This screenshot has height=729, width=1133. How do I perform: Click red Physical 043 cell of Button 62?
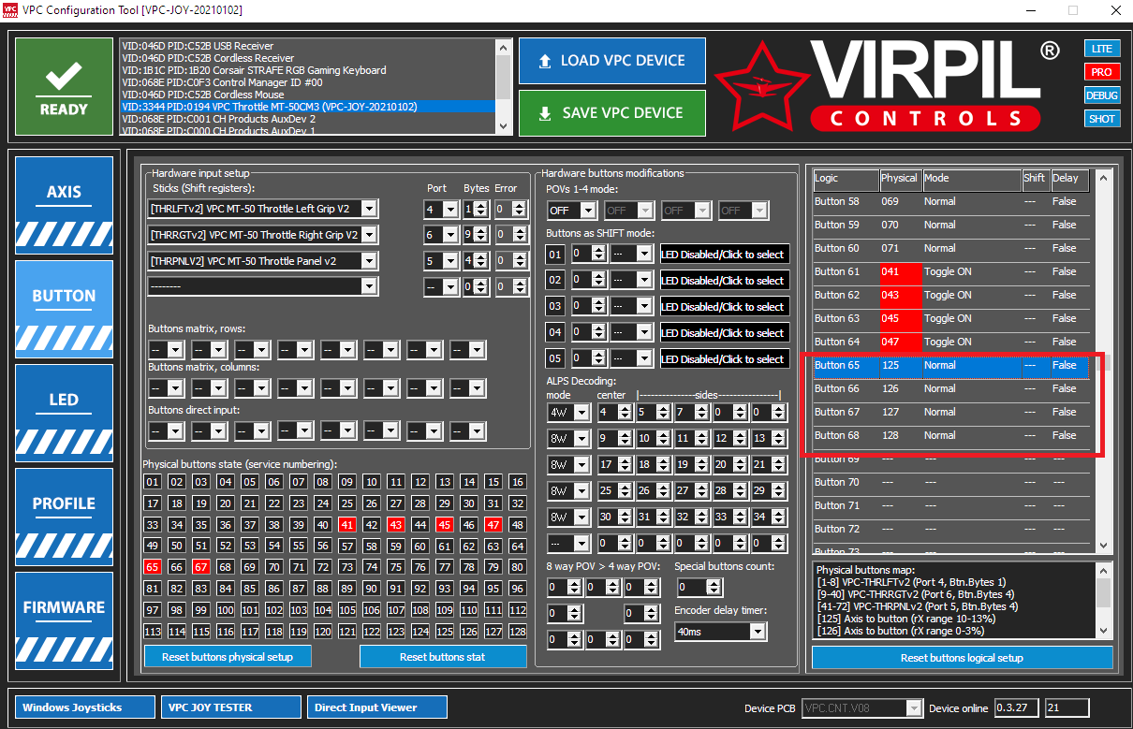(901, 295)
